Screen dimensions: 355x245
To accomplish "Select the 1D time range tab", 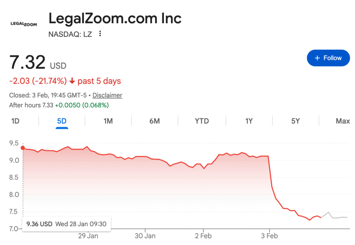I will pos(15,121).
